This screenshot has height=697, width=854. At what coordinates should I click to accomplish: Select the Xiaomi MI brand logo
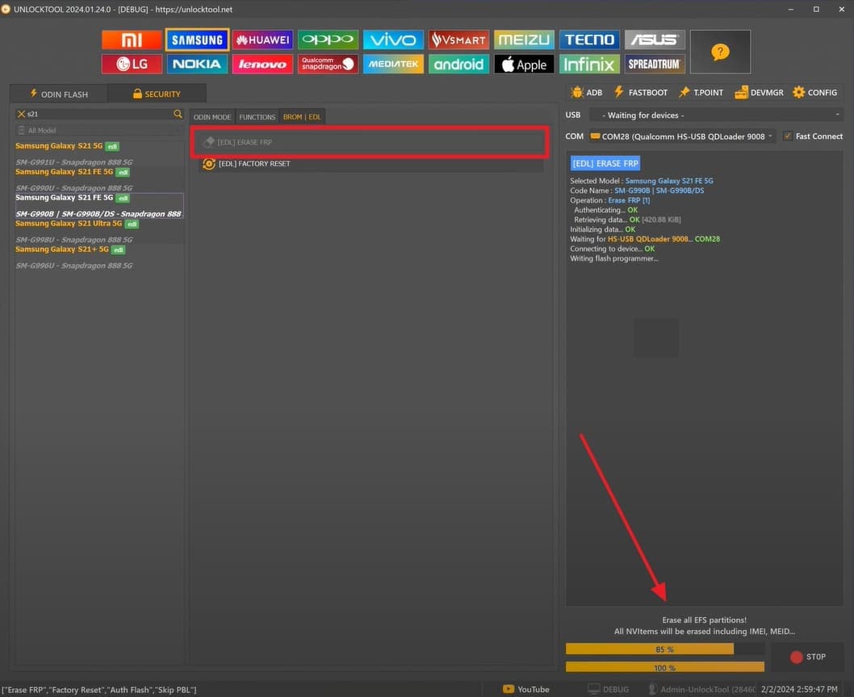click(132, 40)
